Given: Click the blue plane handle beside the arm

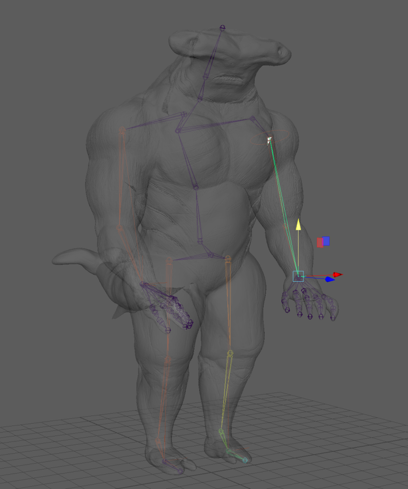Looking at the screenshot, I should [326, 241].
